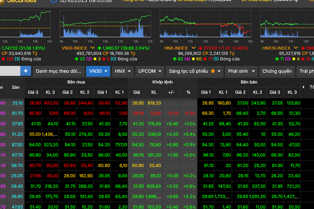The width and height of the screenshot is (314, 209).
Task: Click the HNX30-INDEX chart thumbnail
Action: click(287, 24)
